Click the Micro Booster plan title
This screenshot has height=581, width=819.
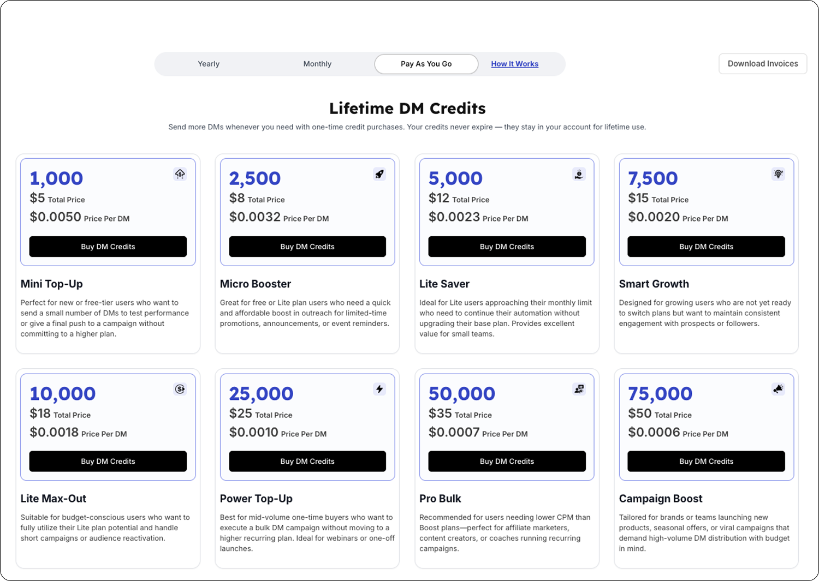click(256, 284)
